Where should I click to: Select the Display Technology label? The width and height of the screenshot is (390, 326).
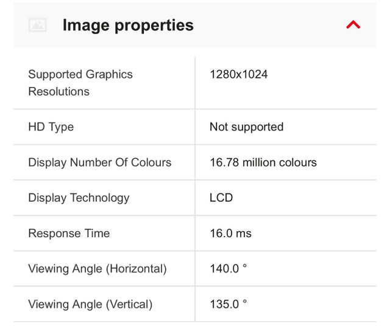pos(79,198)
